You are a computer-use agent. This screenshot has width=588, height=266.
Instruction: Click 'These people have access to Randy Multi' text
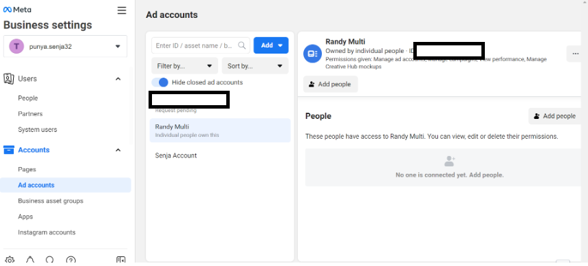432,136
